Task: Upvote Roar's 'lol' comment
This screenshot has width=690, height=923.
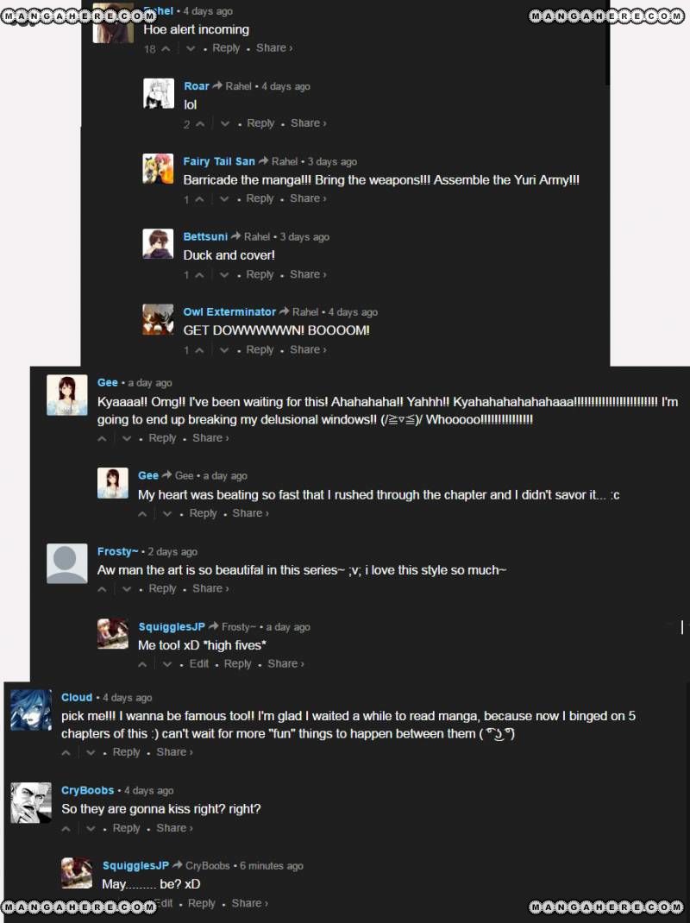Action: [x=201, y=123]
